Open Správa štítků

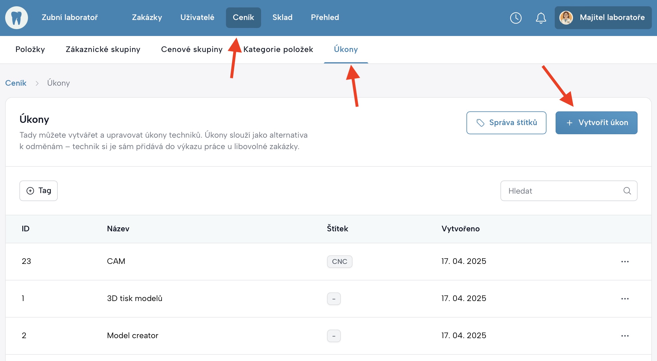pos(506,123)
